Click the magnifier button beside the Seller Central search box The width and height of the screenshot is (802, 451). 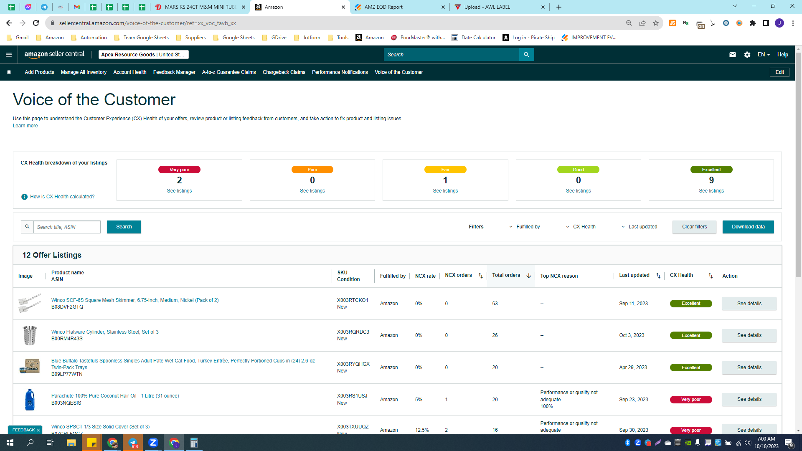tap(526, 55)
